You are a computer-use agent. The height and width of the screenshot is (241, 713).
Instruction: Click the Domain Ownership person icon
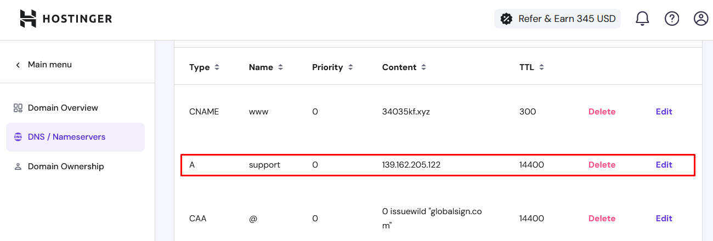tap(18, 167)
